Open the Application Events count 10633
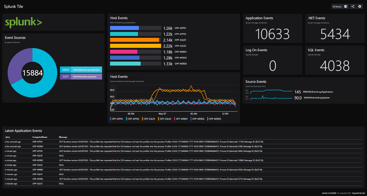This screenshot has height=196, width=367. tap(272, 34)
